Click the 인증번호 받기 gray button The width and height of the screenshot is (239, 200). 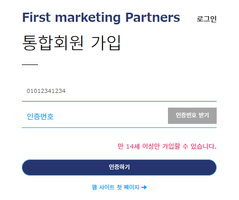click(192, 116)
